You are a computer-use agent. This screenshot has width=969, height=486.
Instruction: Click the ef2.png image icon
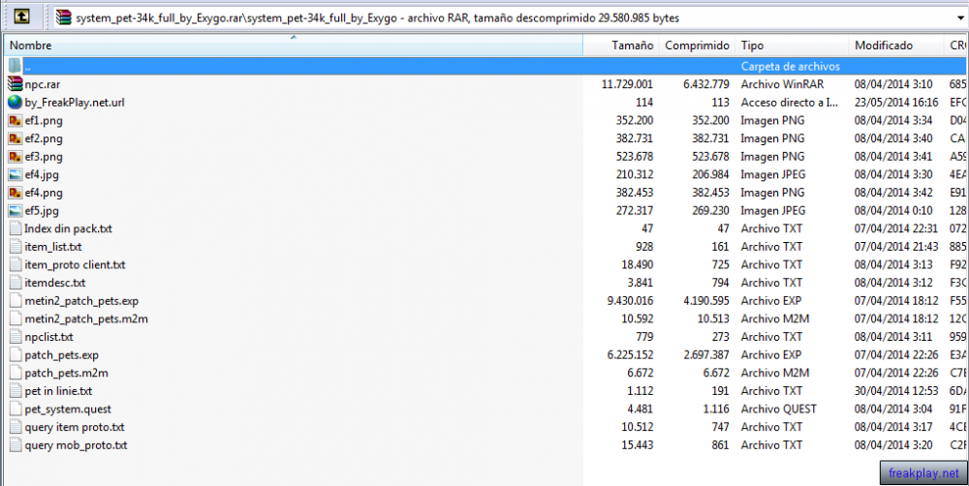click(x=16, y=138)
